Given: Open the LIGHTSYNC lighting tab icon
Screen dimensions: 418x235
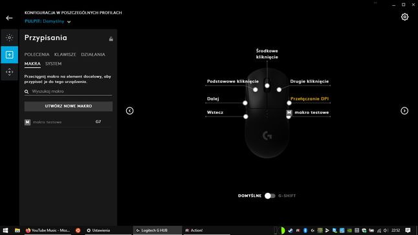Looking at the screenshot, I should pos(10,38).
